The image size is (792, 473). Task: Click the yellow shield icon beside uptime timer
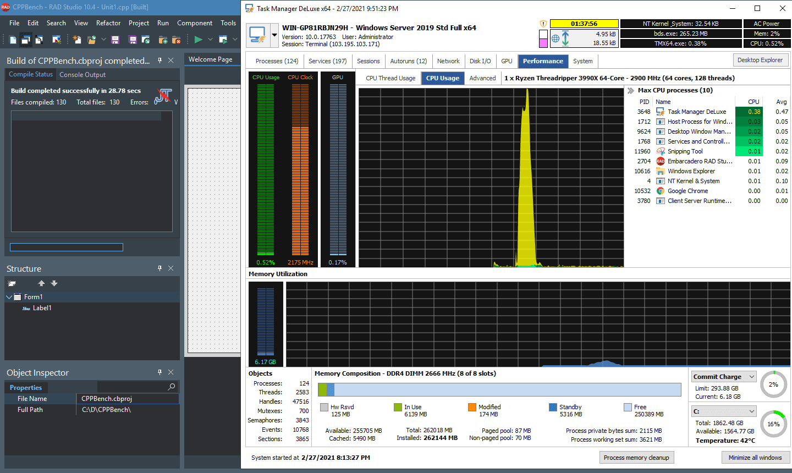click(543, 24)
